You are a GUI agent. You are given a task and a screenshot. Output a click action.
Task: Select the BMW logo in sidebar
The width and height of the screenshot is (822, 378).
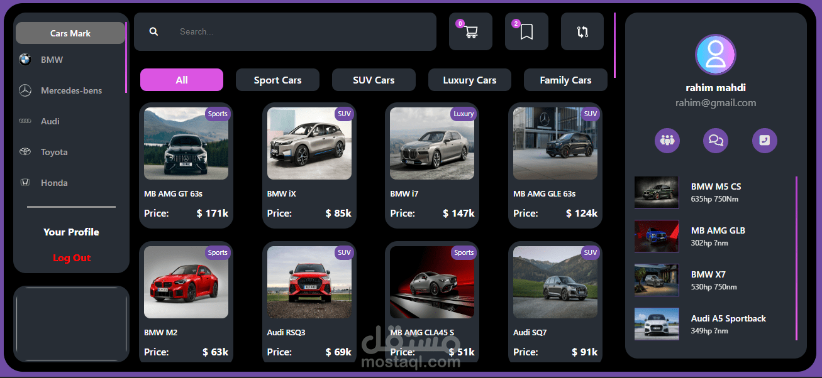25,60
